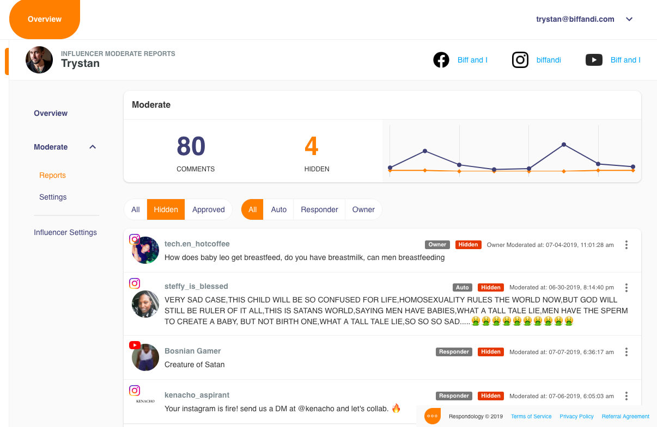The image size is (657, 427).
Task: Open Overview in the sidebar
Action: coord(51,113)
